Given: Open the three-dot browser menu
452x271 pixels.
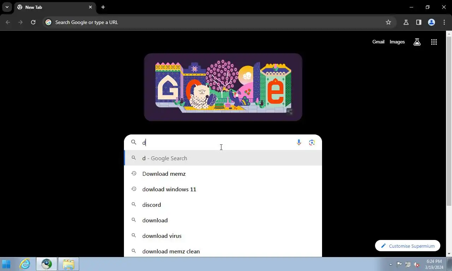Looking at the screenshot, I should (444, 22).
